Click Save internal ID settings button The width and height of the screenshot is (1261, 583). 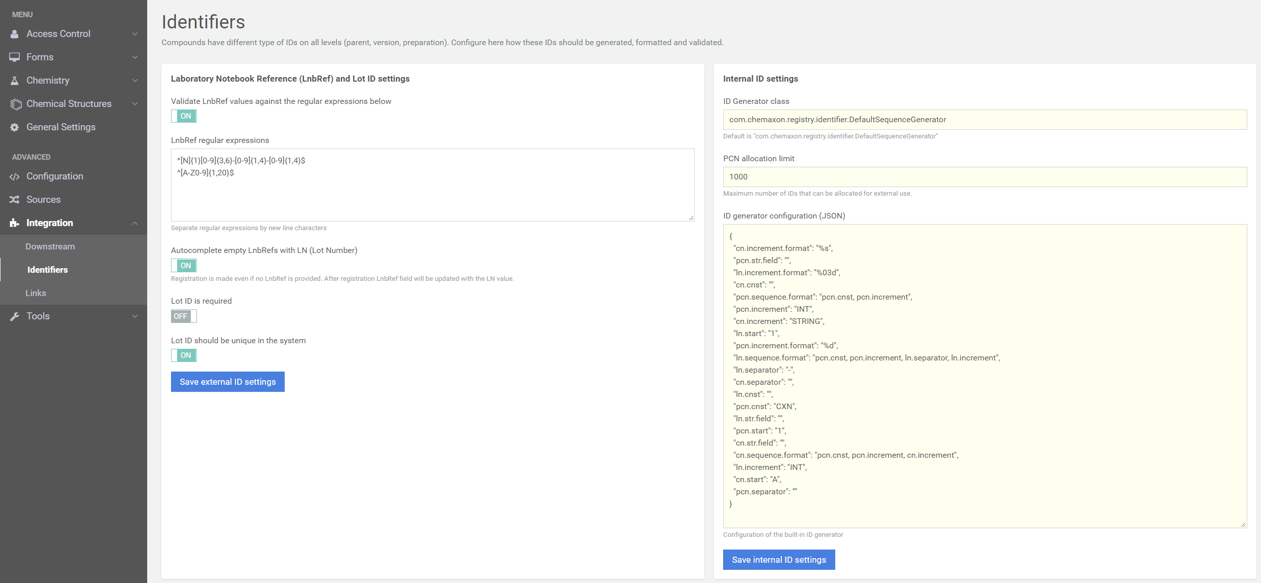[x=778, y=560]
